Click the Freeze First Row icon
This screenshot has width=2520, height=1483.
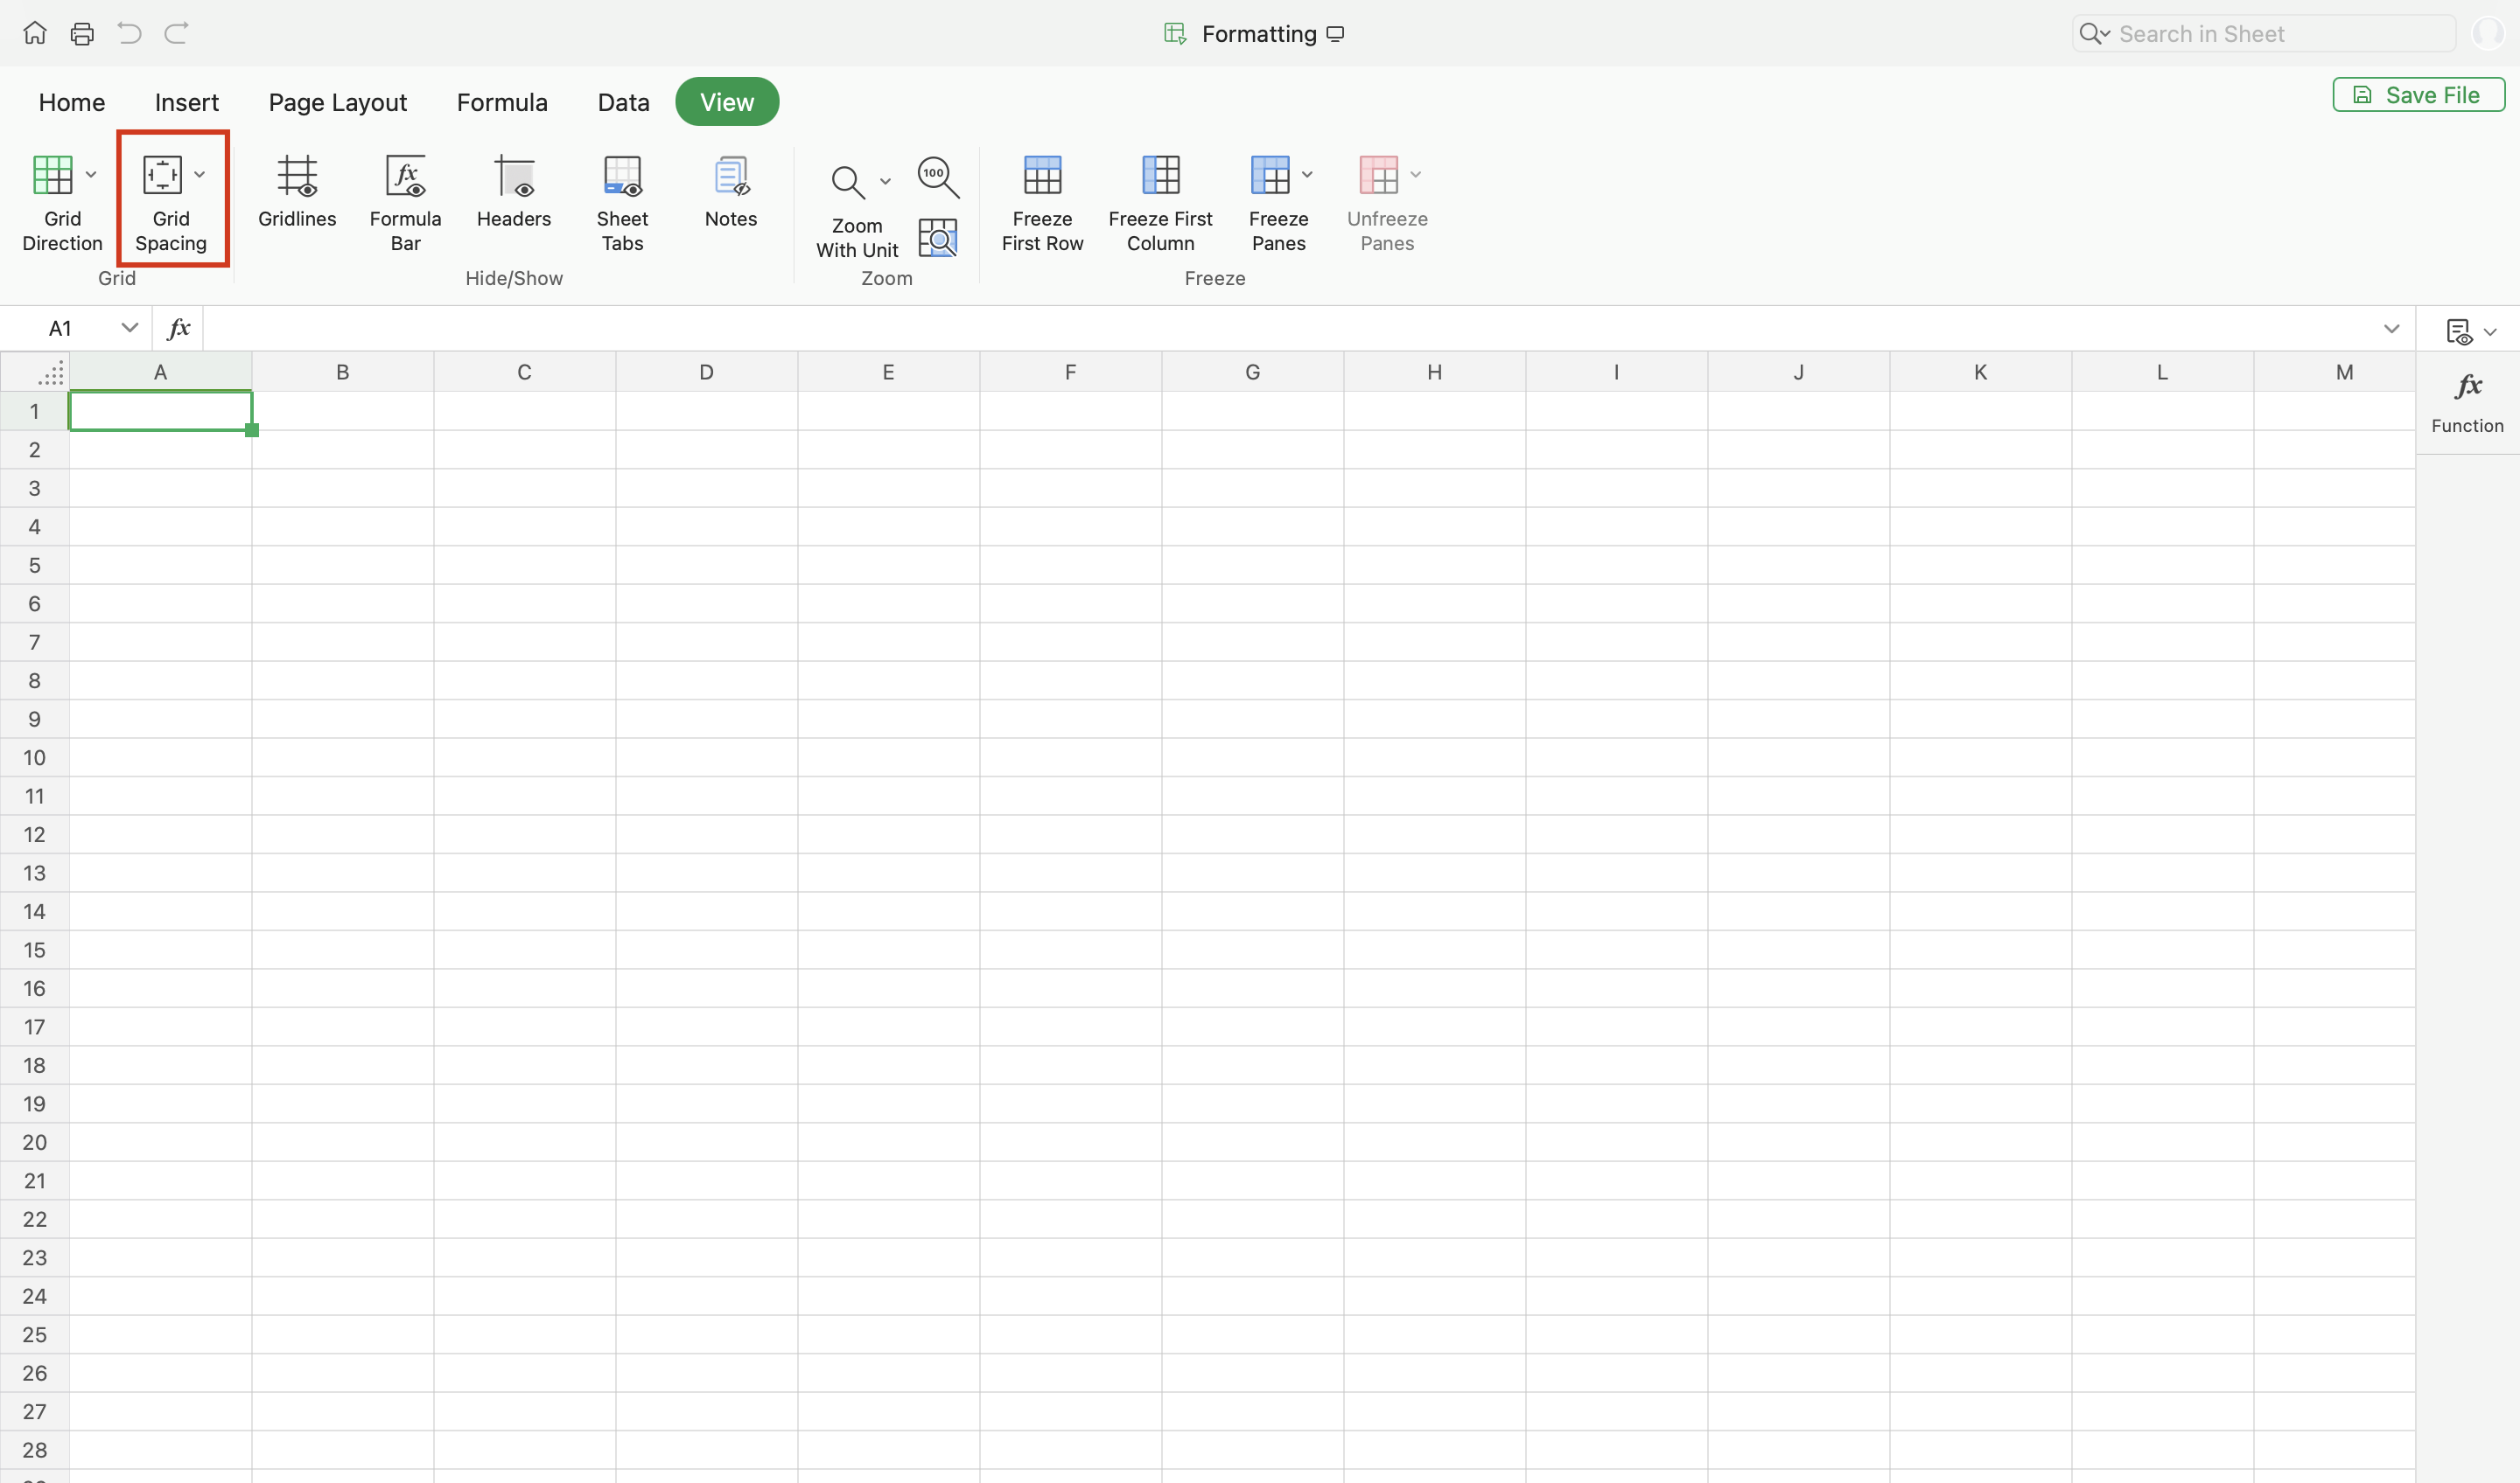(x=1042, y=176)
